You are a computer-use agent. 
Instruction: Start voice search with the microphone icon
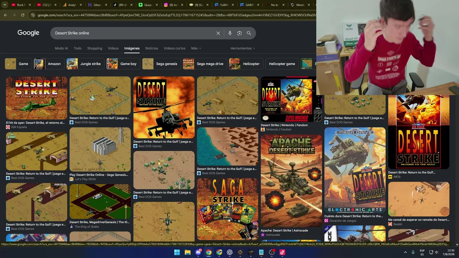pos(230,33)
